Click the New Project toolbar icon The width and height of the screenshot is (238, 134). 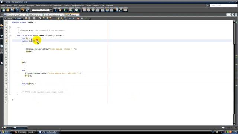click(8, 10)
